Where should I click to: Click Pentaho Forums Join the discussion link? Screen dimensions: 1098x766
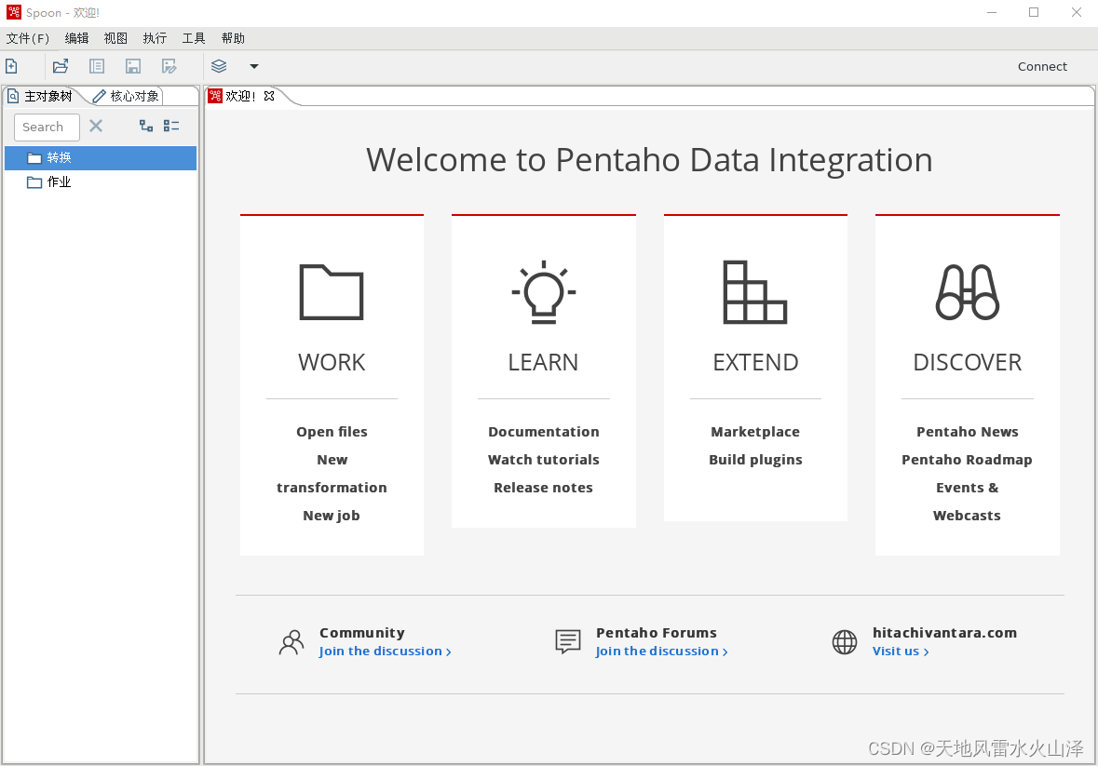[x=662, y=652]
